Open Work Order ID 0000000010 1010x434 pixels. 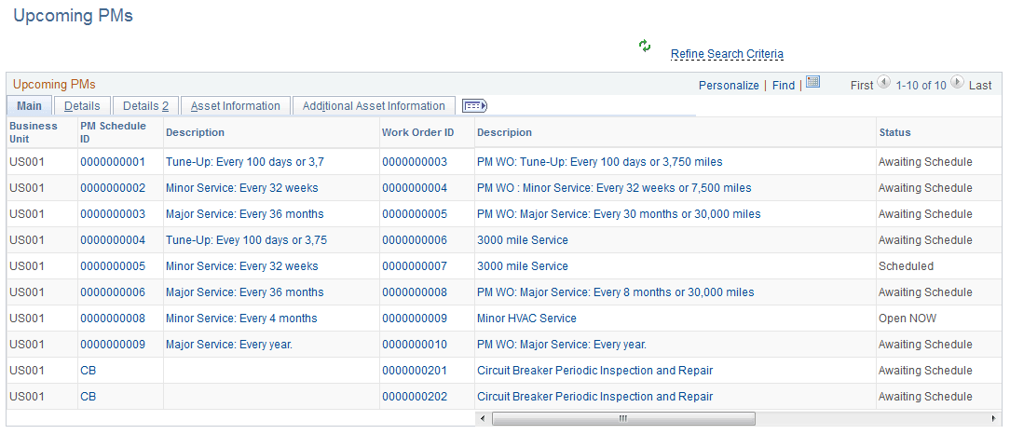point(415,345)
